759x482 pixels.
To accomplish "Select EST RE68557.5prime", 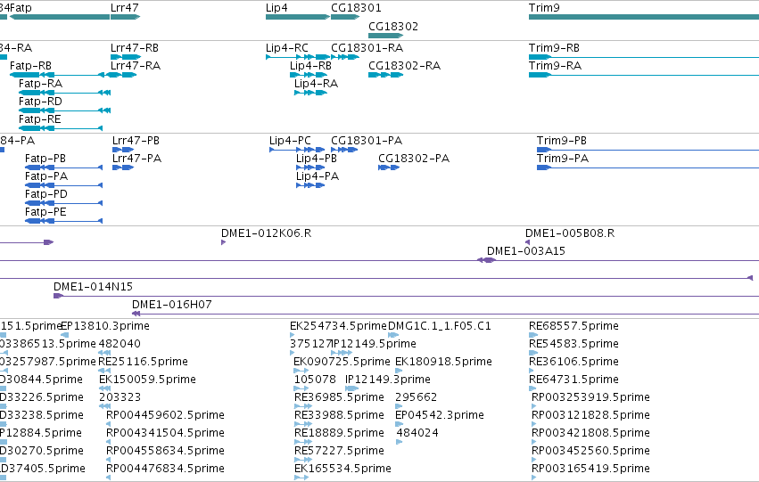I will click(x=533, y=335).
